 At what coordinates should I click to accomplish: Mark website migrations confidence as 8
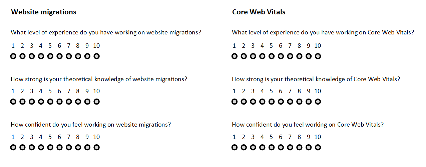coord(78,147)
